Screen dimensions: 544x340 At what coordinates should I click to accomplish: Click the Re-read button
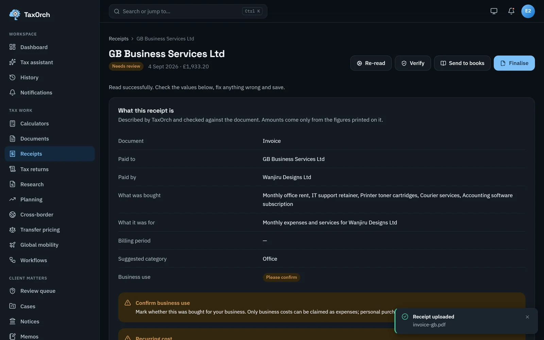pos(371,63)
